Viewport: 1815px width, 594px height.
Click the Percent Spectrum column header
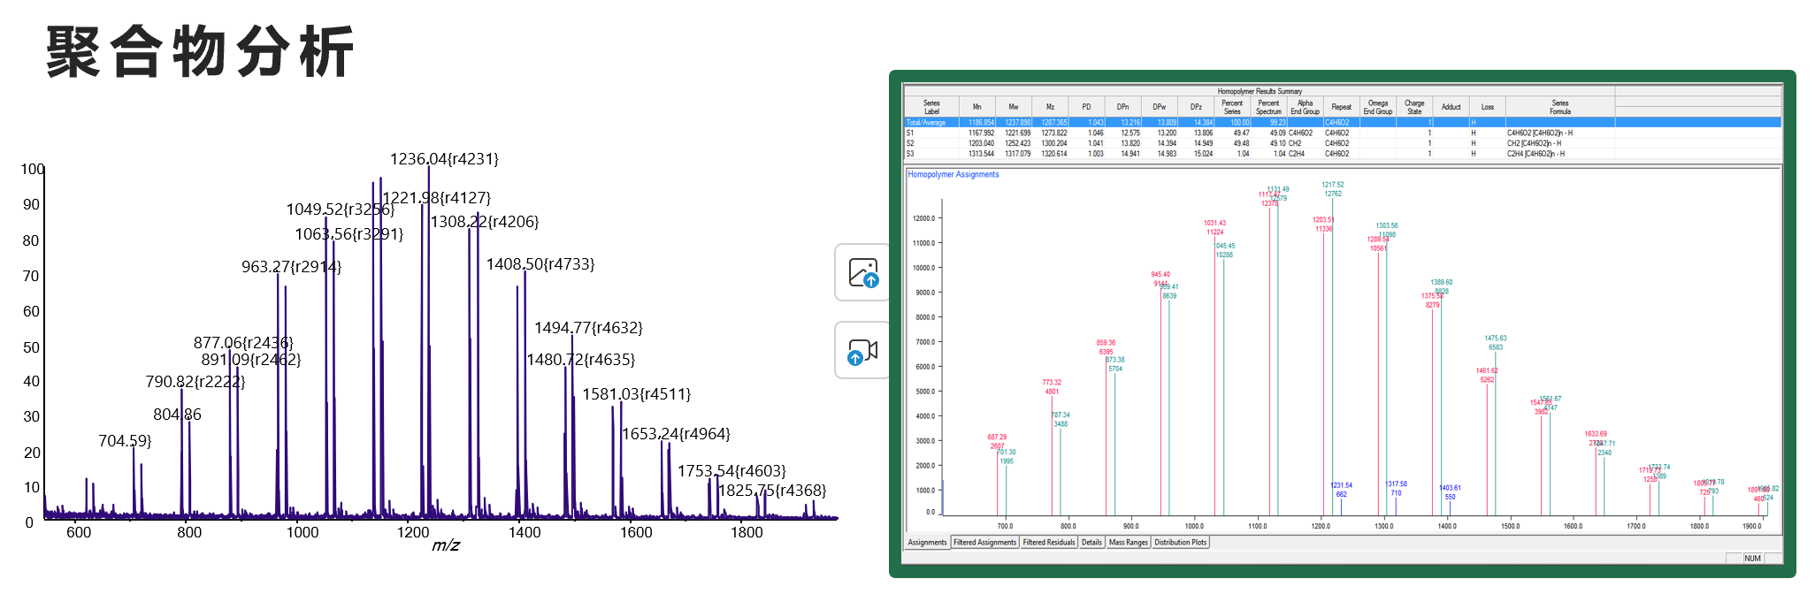(1268, 107)
